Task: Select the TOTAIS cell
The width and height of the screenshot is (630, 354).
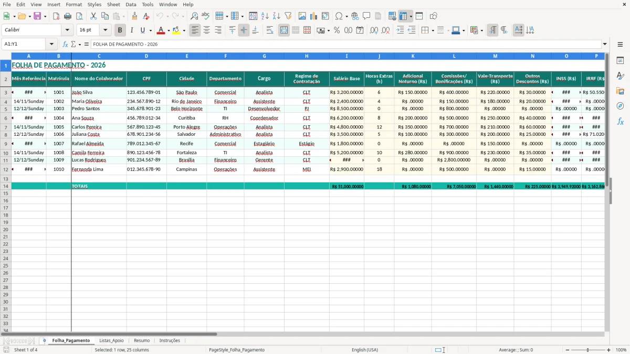Action: click(99, 186)
